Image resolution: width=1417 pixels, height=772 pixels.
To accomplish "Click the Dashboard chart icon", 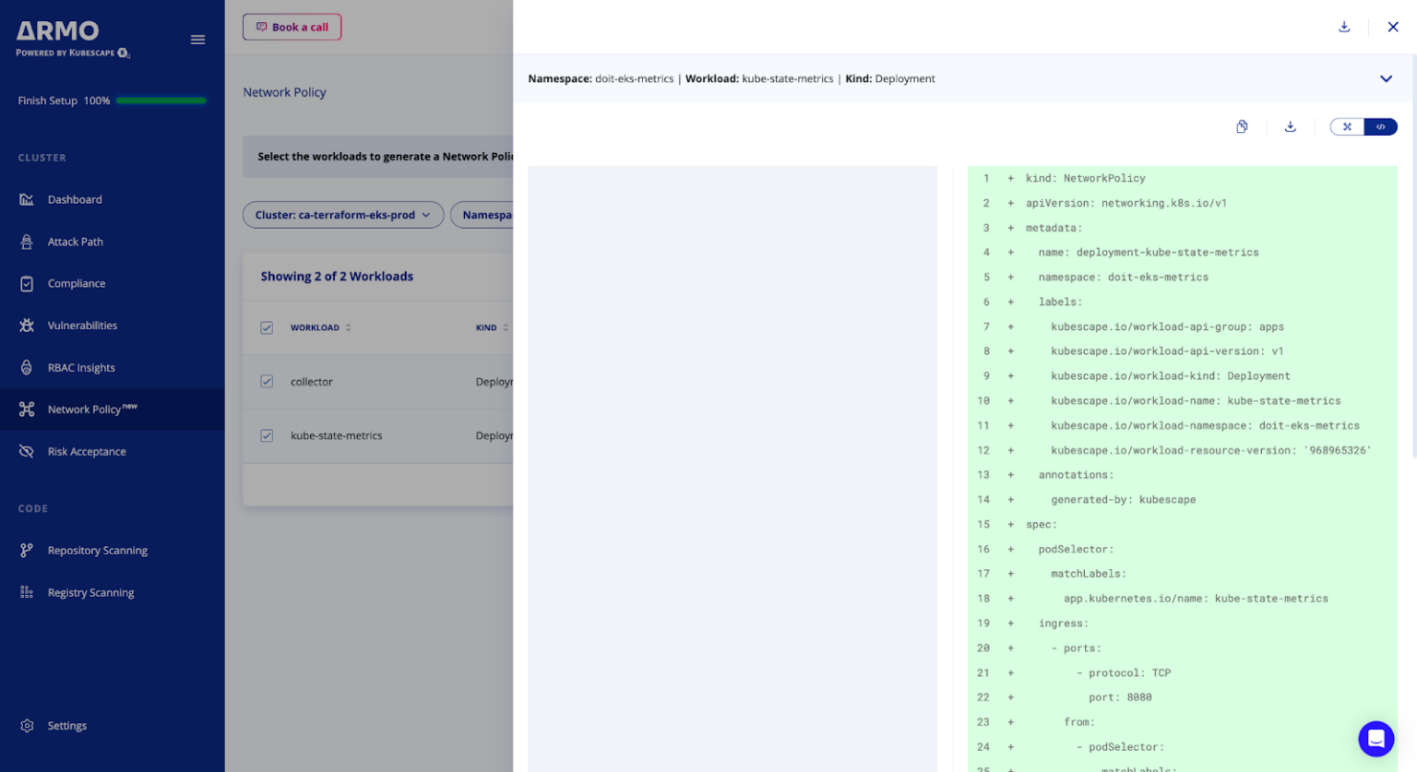I will point(27,199).
